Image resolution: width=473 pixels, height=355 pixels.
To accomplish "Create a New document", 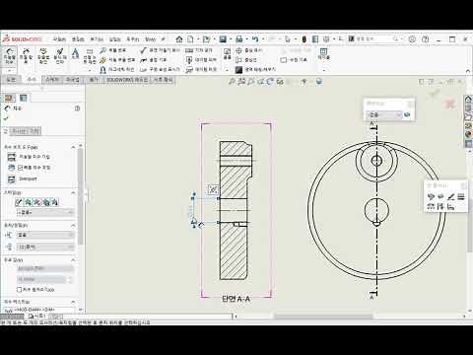I will coord(190,39).
